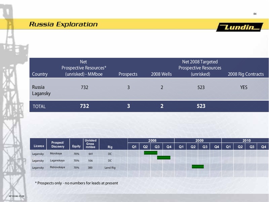This screenshot has height=202, width=269.
Task: Click the 'Prospects' column header
Action: pos(128,74)
